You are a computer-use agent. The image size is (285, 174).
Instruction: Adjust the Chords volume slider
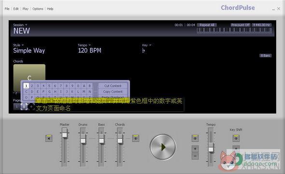[x=120, y=141]
